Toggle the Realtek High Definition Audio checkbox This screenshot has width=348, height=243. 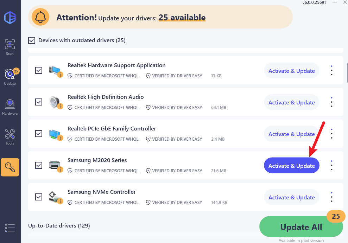point(39,102)
